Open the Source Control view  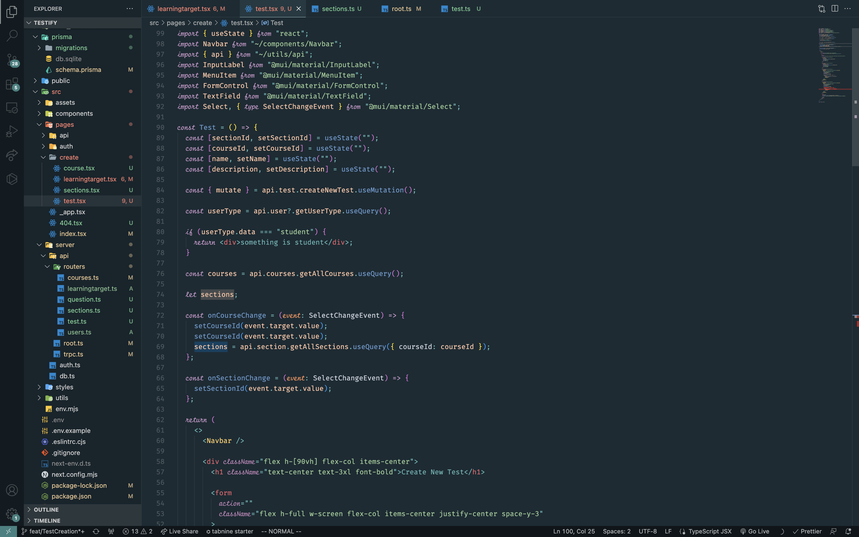12,60
